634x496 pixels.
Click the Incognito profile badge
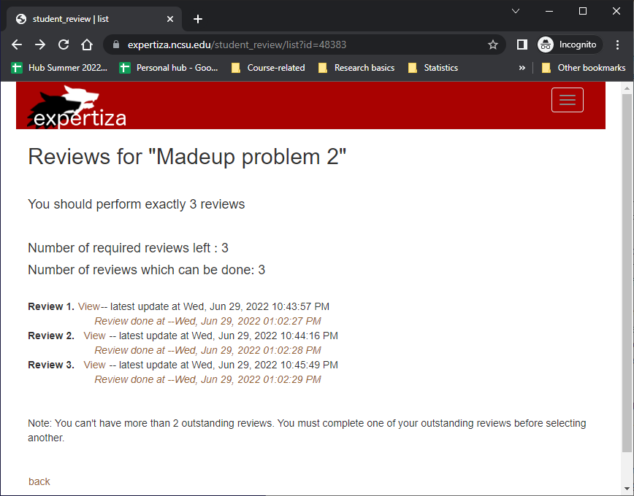[569, 44]
